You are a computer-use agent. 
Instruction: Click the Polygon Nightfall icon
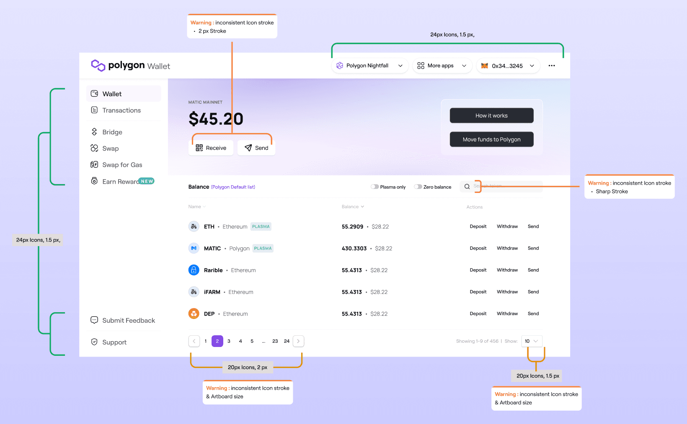tap(340, 66)
